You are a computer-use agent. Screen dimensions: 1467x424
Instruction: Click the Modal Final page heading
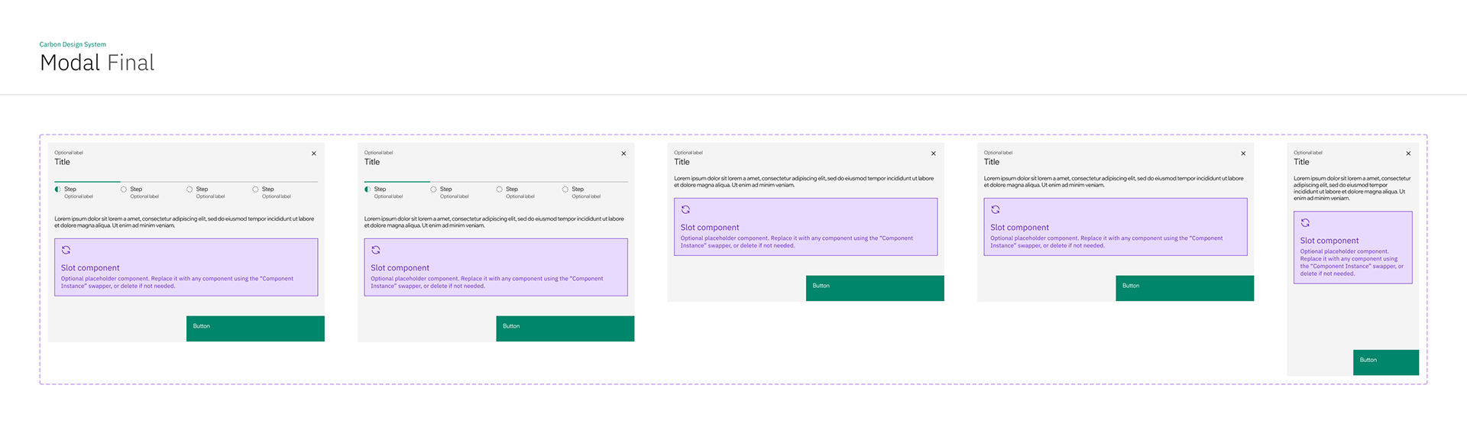click(97, 63)
